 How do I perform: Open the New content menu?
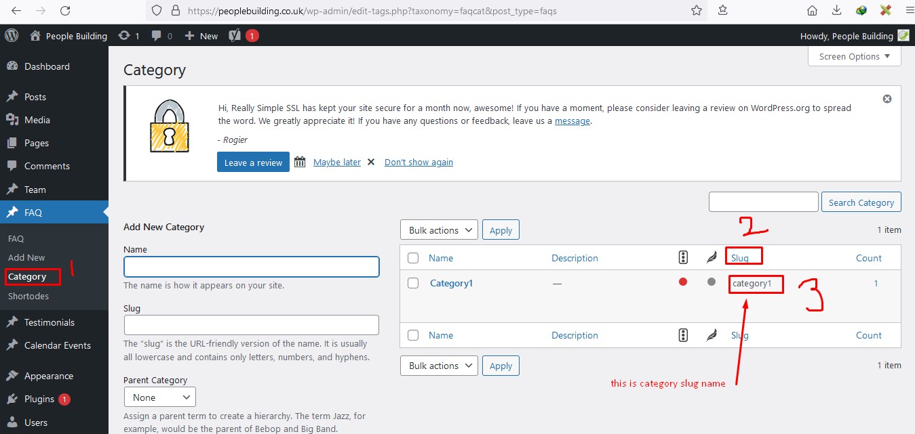tap(201, 36)
